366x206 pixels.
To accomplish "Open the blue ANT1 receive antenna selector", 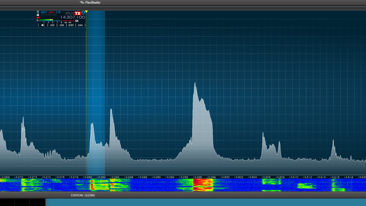I will click(x=44, y=12).
